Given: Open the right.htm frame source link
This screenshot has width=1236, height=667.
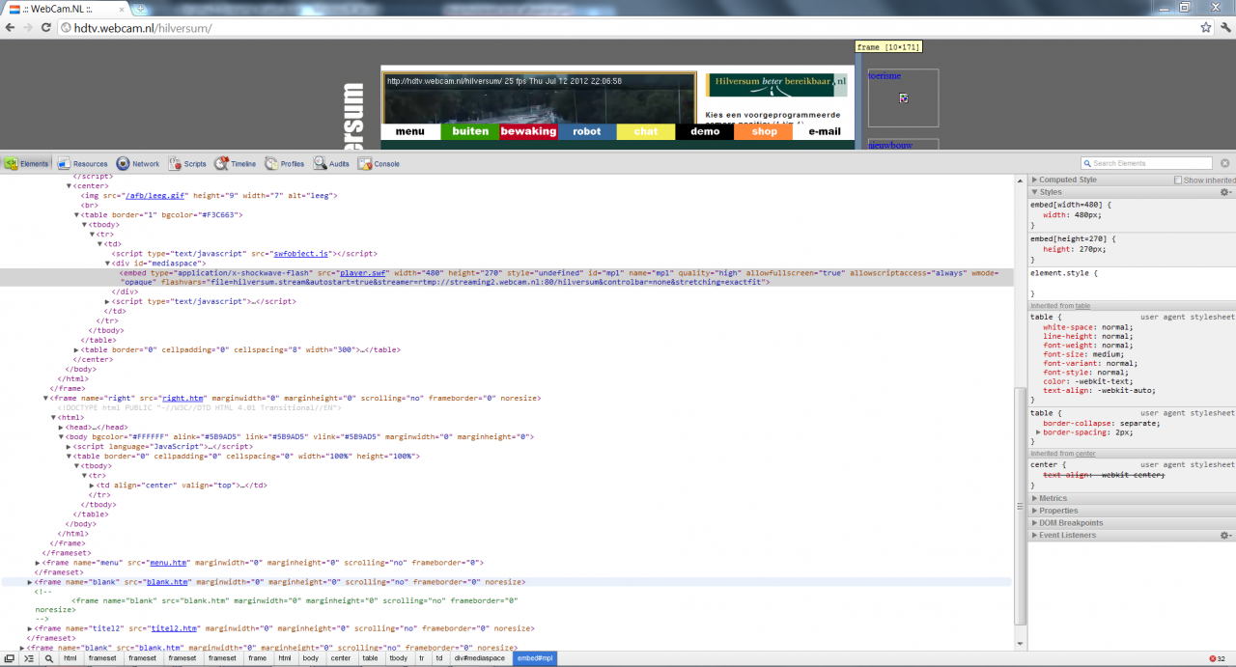Looking at the screenshot, I should coord(183,399).
